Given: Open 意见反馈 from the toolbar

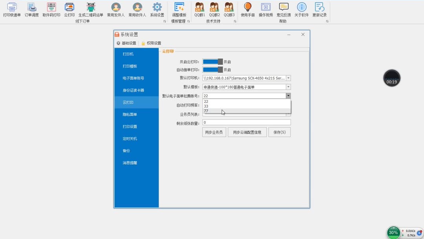Looking at the screenshot, I should click(x=283, y=10).
